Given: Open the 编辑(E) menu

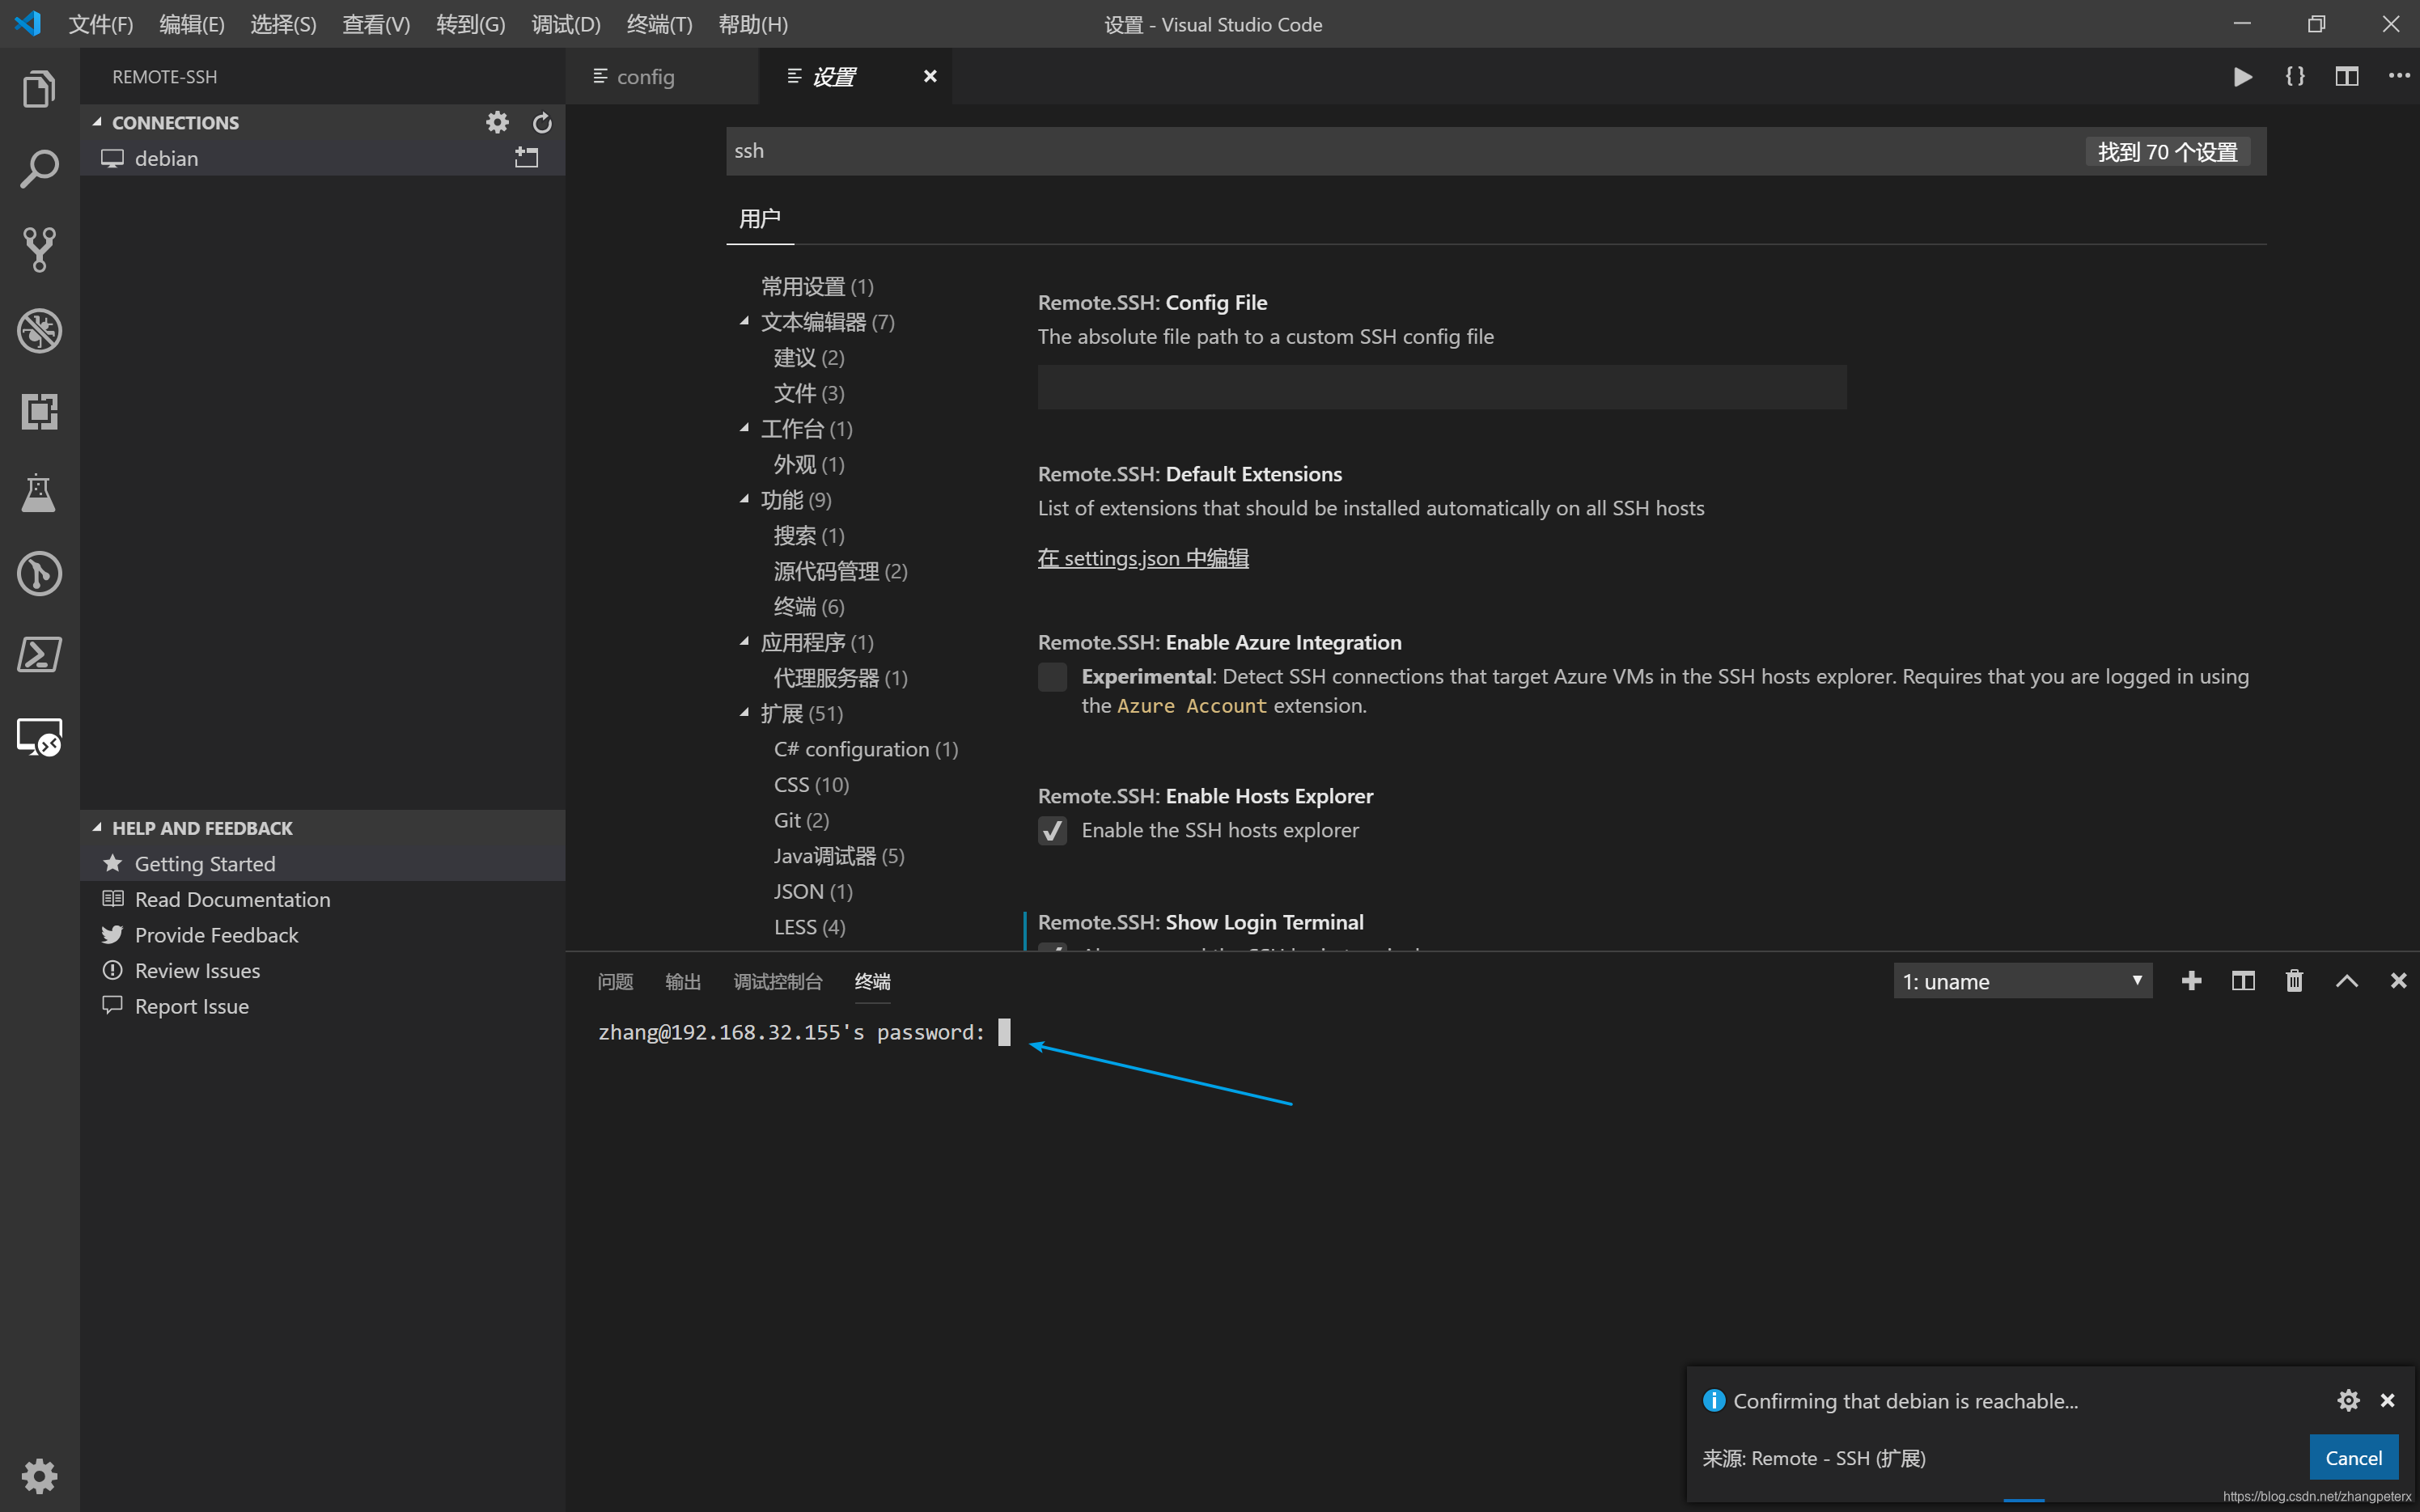Looking at the screenshot, I should [192, 24].
